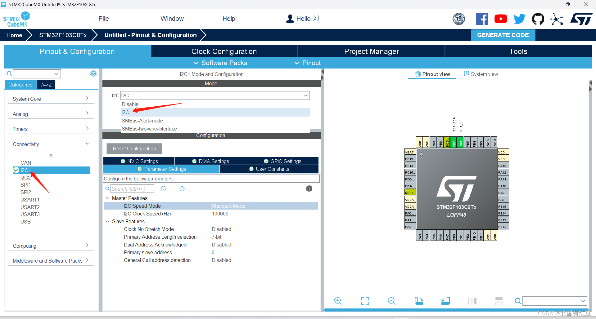Zoom in on the pinout view
The height and width of the screenshot is (319, 596).
pyautogui.click(x=338, y=301)
